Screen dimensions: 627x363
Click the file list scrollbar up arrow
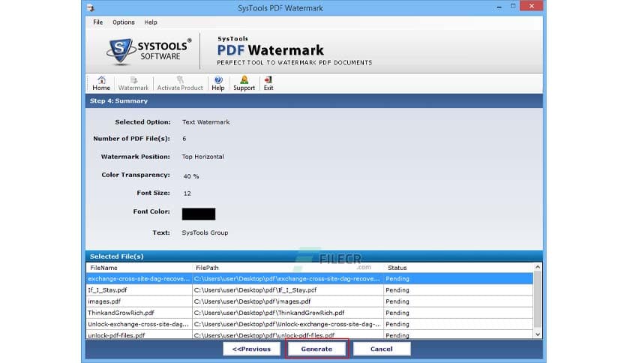pyautogui.click(x=538, y=267)
